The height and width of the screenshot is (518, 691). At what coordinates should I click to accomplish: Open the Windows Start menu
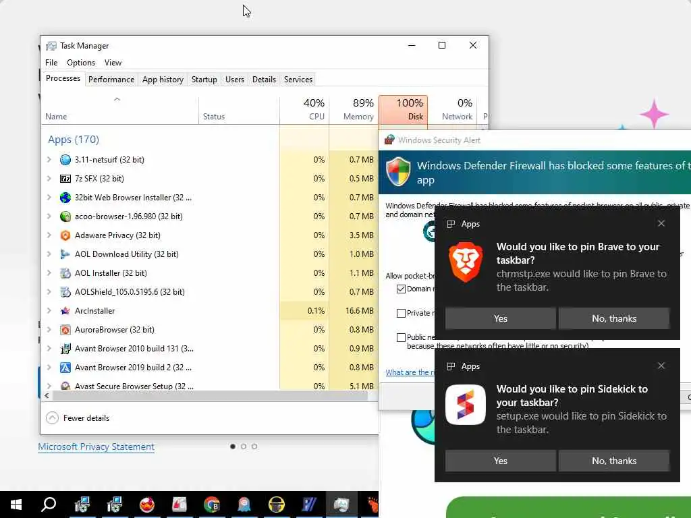pyautogui.click(x=16, y=505)
